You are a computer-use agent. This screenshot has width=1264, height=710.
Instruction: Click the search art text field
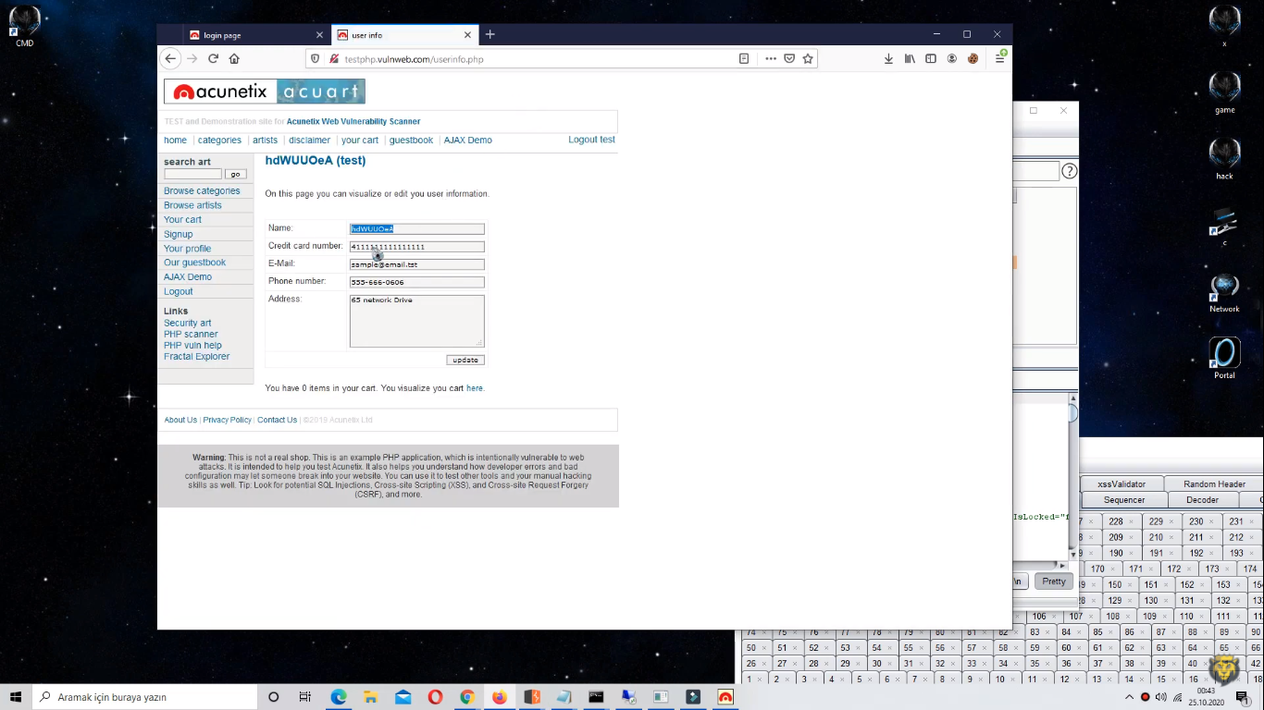[x=192, y=174]
